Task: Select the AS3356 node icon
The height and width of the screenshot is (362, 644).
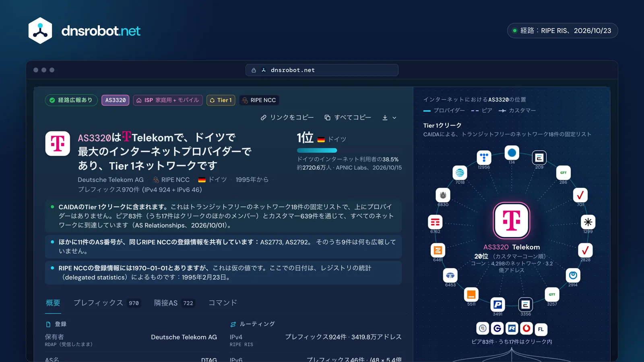Action: pos(525,304)
